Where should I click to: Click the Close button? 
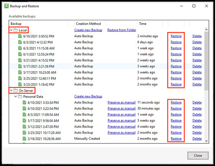pyautogui.click(x=198, y=156)
